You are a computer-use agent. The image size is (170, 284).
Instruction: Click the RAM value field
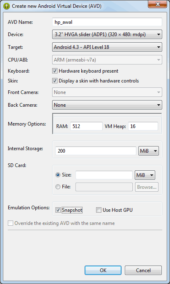point(87,126)
